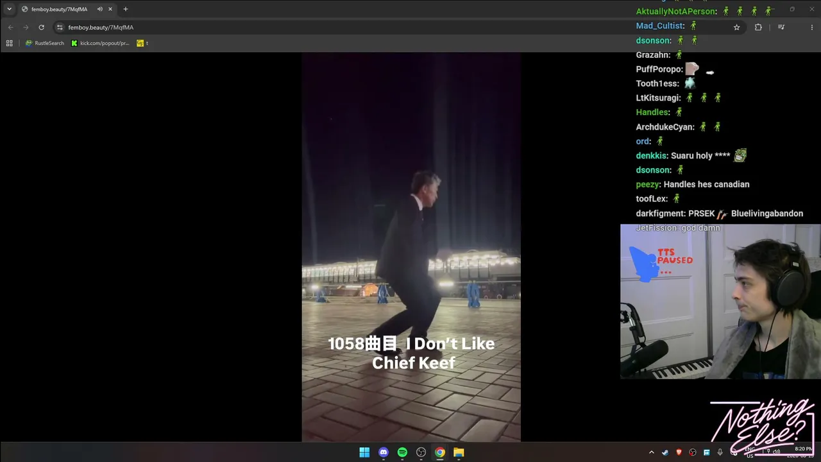Reload the current page
Viewport: 821px width, 462px height.
(x=42, y=27)
